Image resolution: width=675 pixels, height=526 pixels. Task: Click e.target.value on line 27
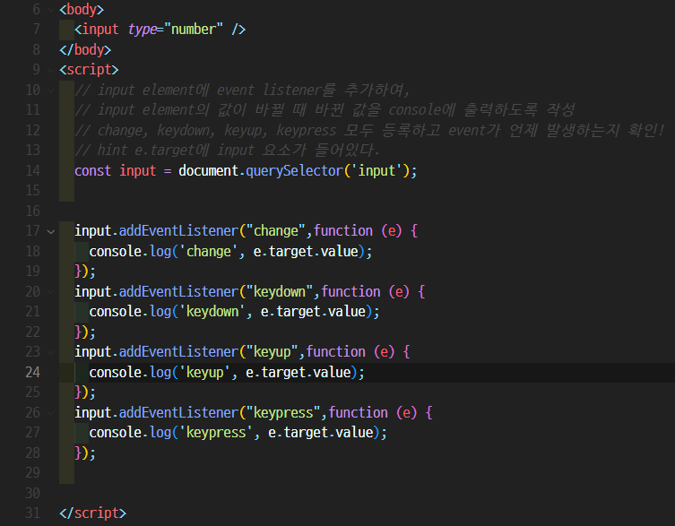(x=321, y=433)
